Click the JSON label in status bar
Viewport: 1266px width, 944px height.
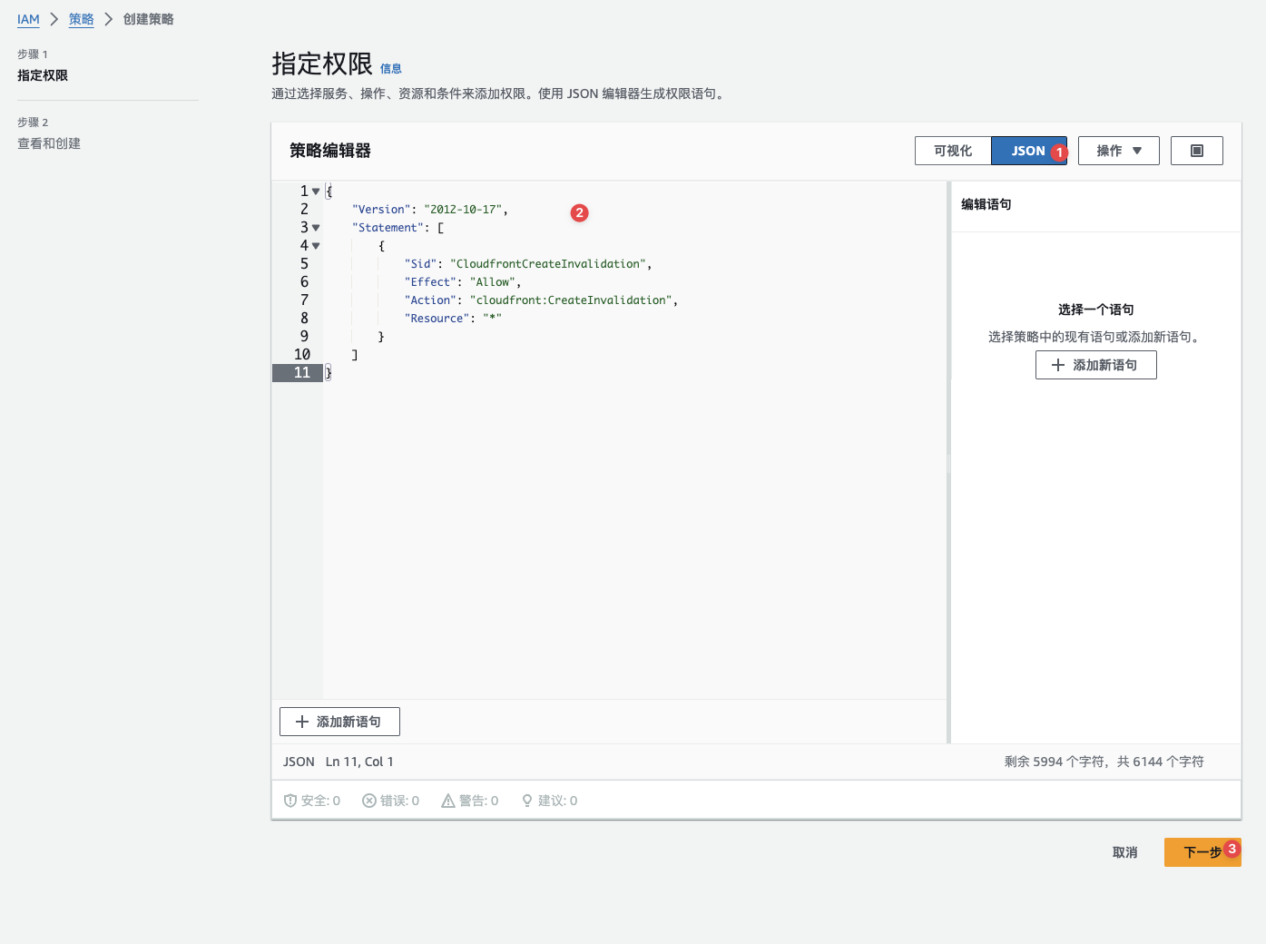[299, 762]
